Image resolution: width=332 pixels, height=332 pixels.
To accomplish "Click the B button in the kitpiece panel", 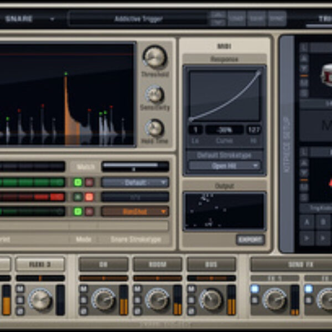I will (323, 222).
